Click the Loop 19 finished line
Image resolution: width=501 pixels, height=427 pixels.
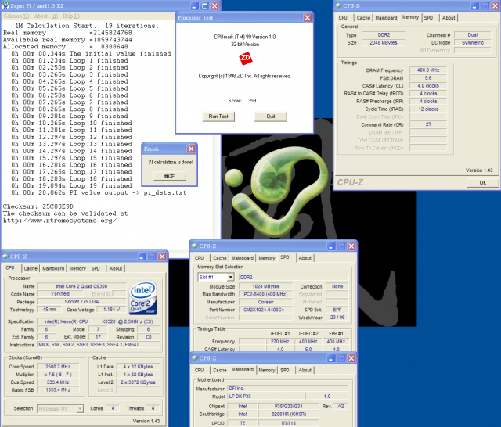(71, 185)
